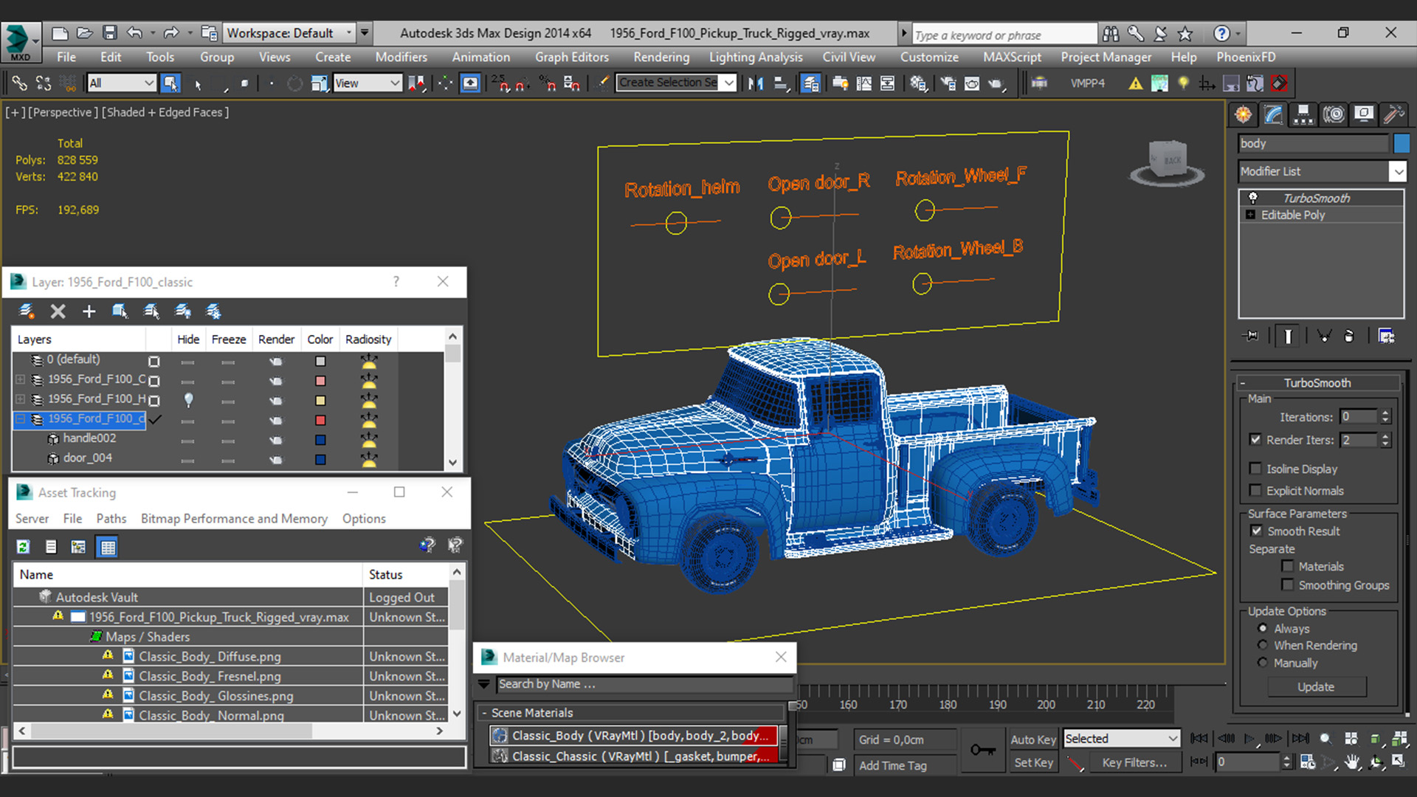Save file with the floppy disk icon

(x=110, y=33)
